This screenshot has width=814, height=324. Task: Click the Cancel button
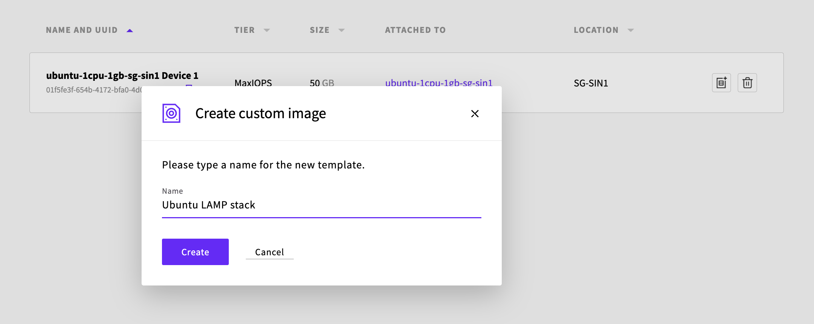[x=270, y=252]
